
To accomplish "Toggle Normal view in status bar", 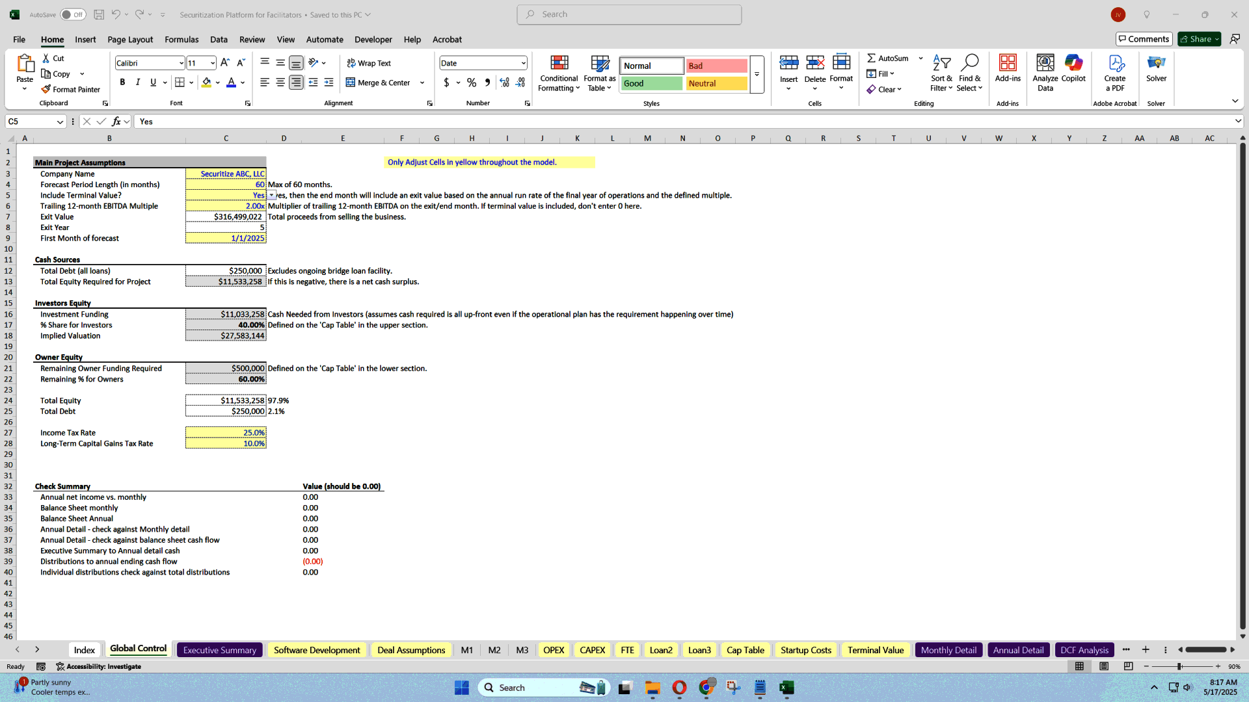I will coord(1079,666).
